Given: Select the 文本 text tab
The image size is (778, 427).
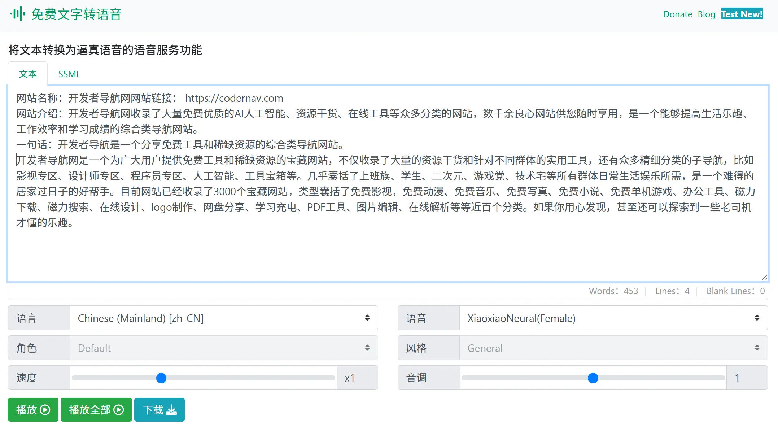Looking at the screenshot, I should tap(28, 74).
